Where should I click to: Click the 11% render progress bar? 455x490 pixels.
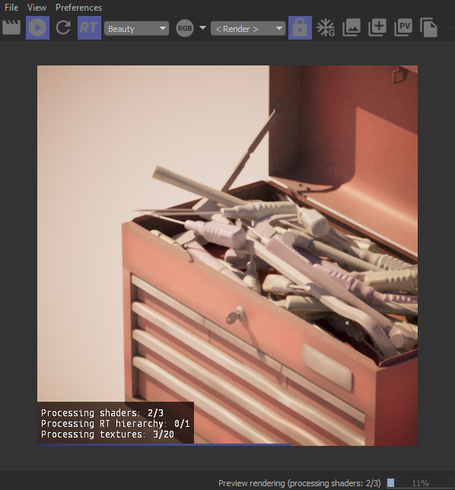pyautogui.click(x=420, y=483)
